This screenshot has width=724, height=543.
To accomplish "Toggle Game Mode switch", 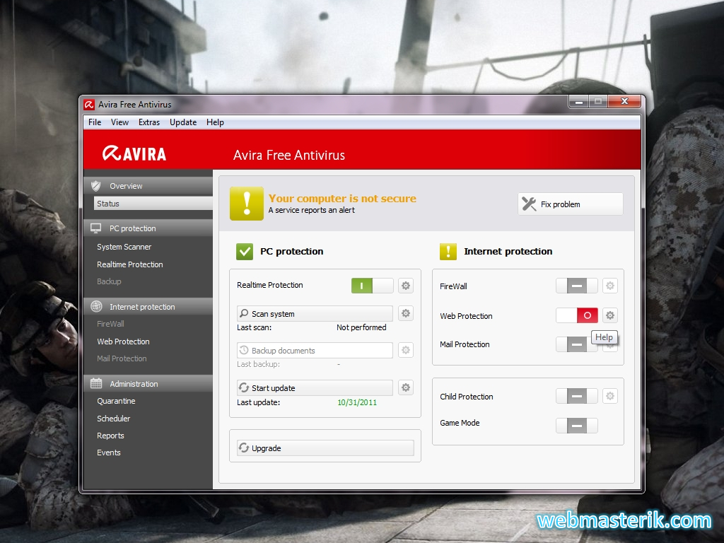I will pos(577,426).
